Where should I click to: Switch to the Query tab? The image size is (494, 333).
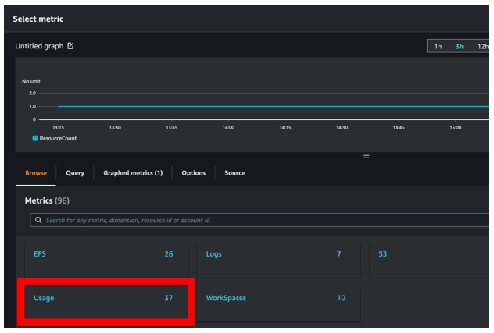click(x=75, y=173)
